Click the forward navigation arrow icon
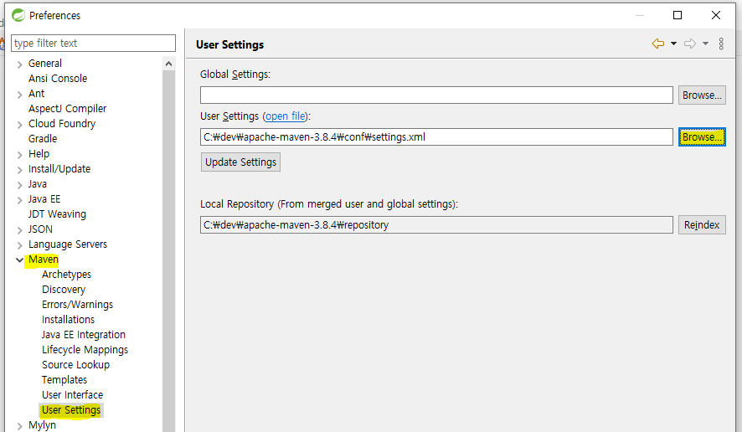Screen dimensions: 742x432 click(690, 44)
